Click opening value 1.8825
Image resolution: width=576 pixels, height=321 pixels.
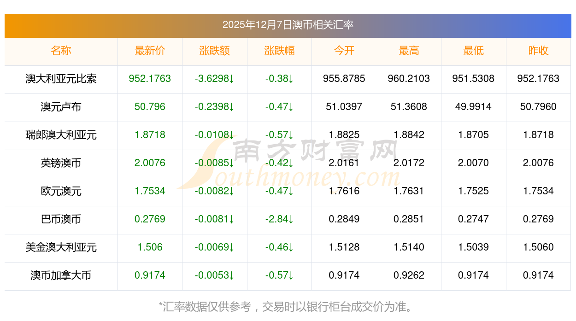(344, 135)
